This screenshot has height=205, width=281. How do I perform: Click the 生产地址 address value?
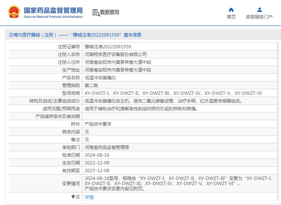118,70
